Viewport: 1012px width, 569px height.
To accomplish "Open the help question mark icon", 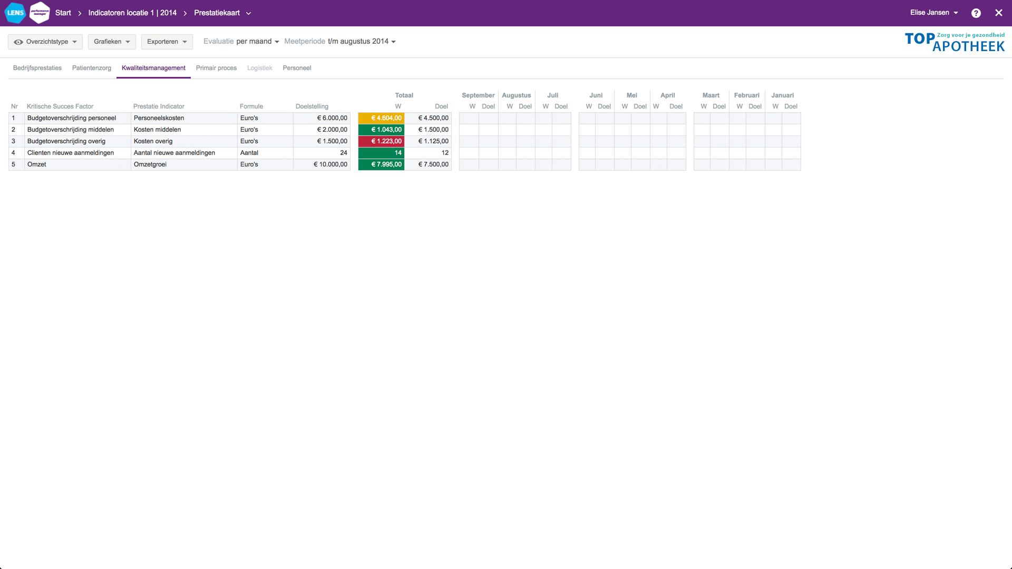I will [x=976, y=13].
